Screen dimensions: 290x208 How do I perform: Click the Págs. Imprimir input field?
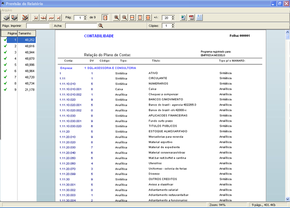[x=38, y=26]
